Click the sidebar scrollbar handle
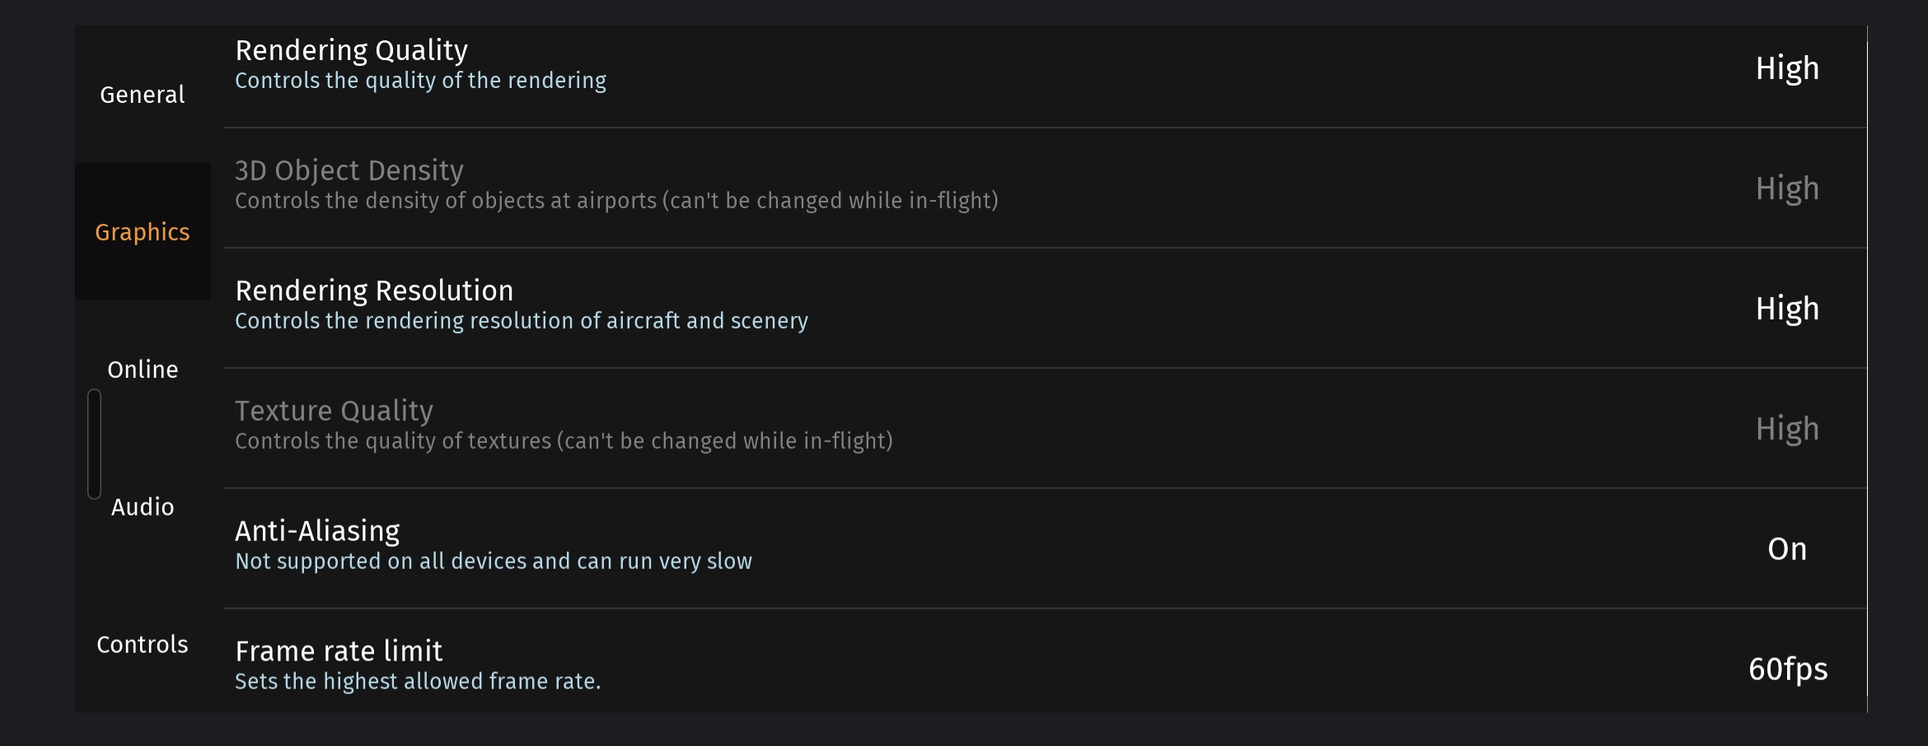The height and width of the screenshot is (746, 1928). (x=94, y=444)
